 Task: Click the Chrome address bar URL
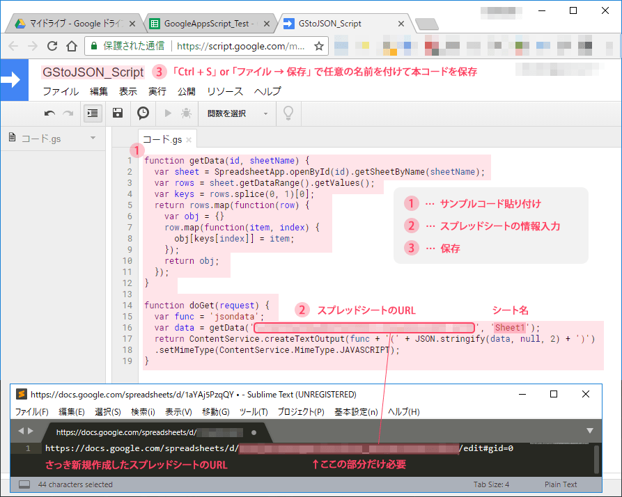[x=240, y=47]
